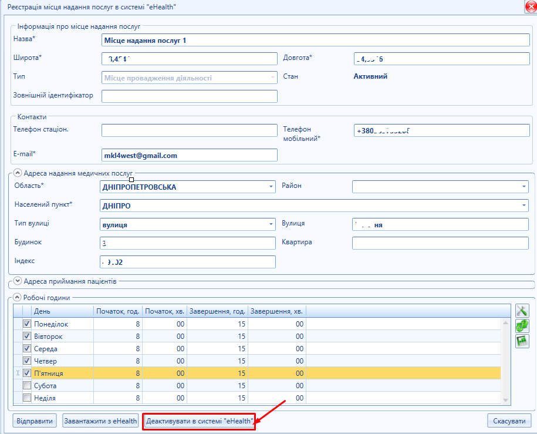This screenshot has height=434, width=537.
Task: Select the Понеділок row label
Action: point(51,324)
